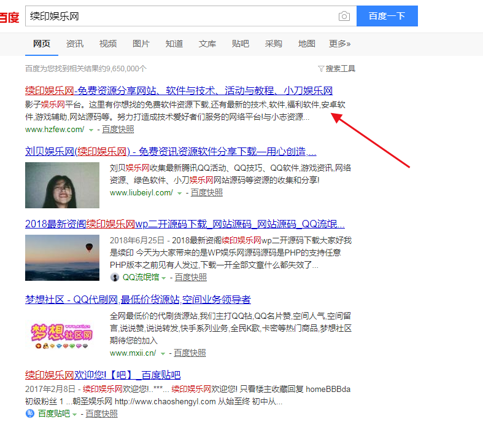Open result 刘贝娱乐网(续印娱乐网)

(171, 151)
